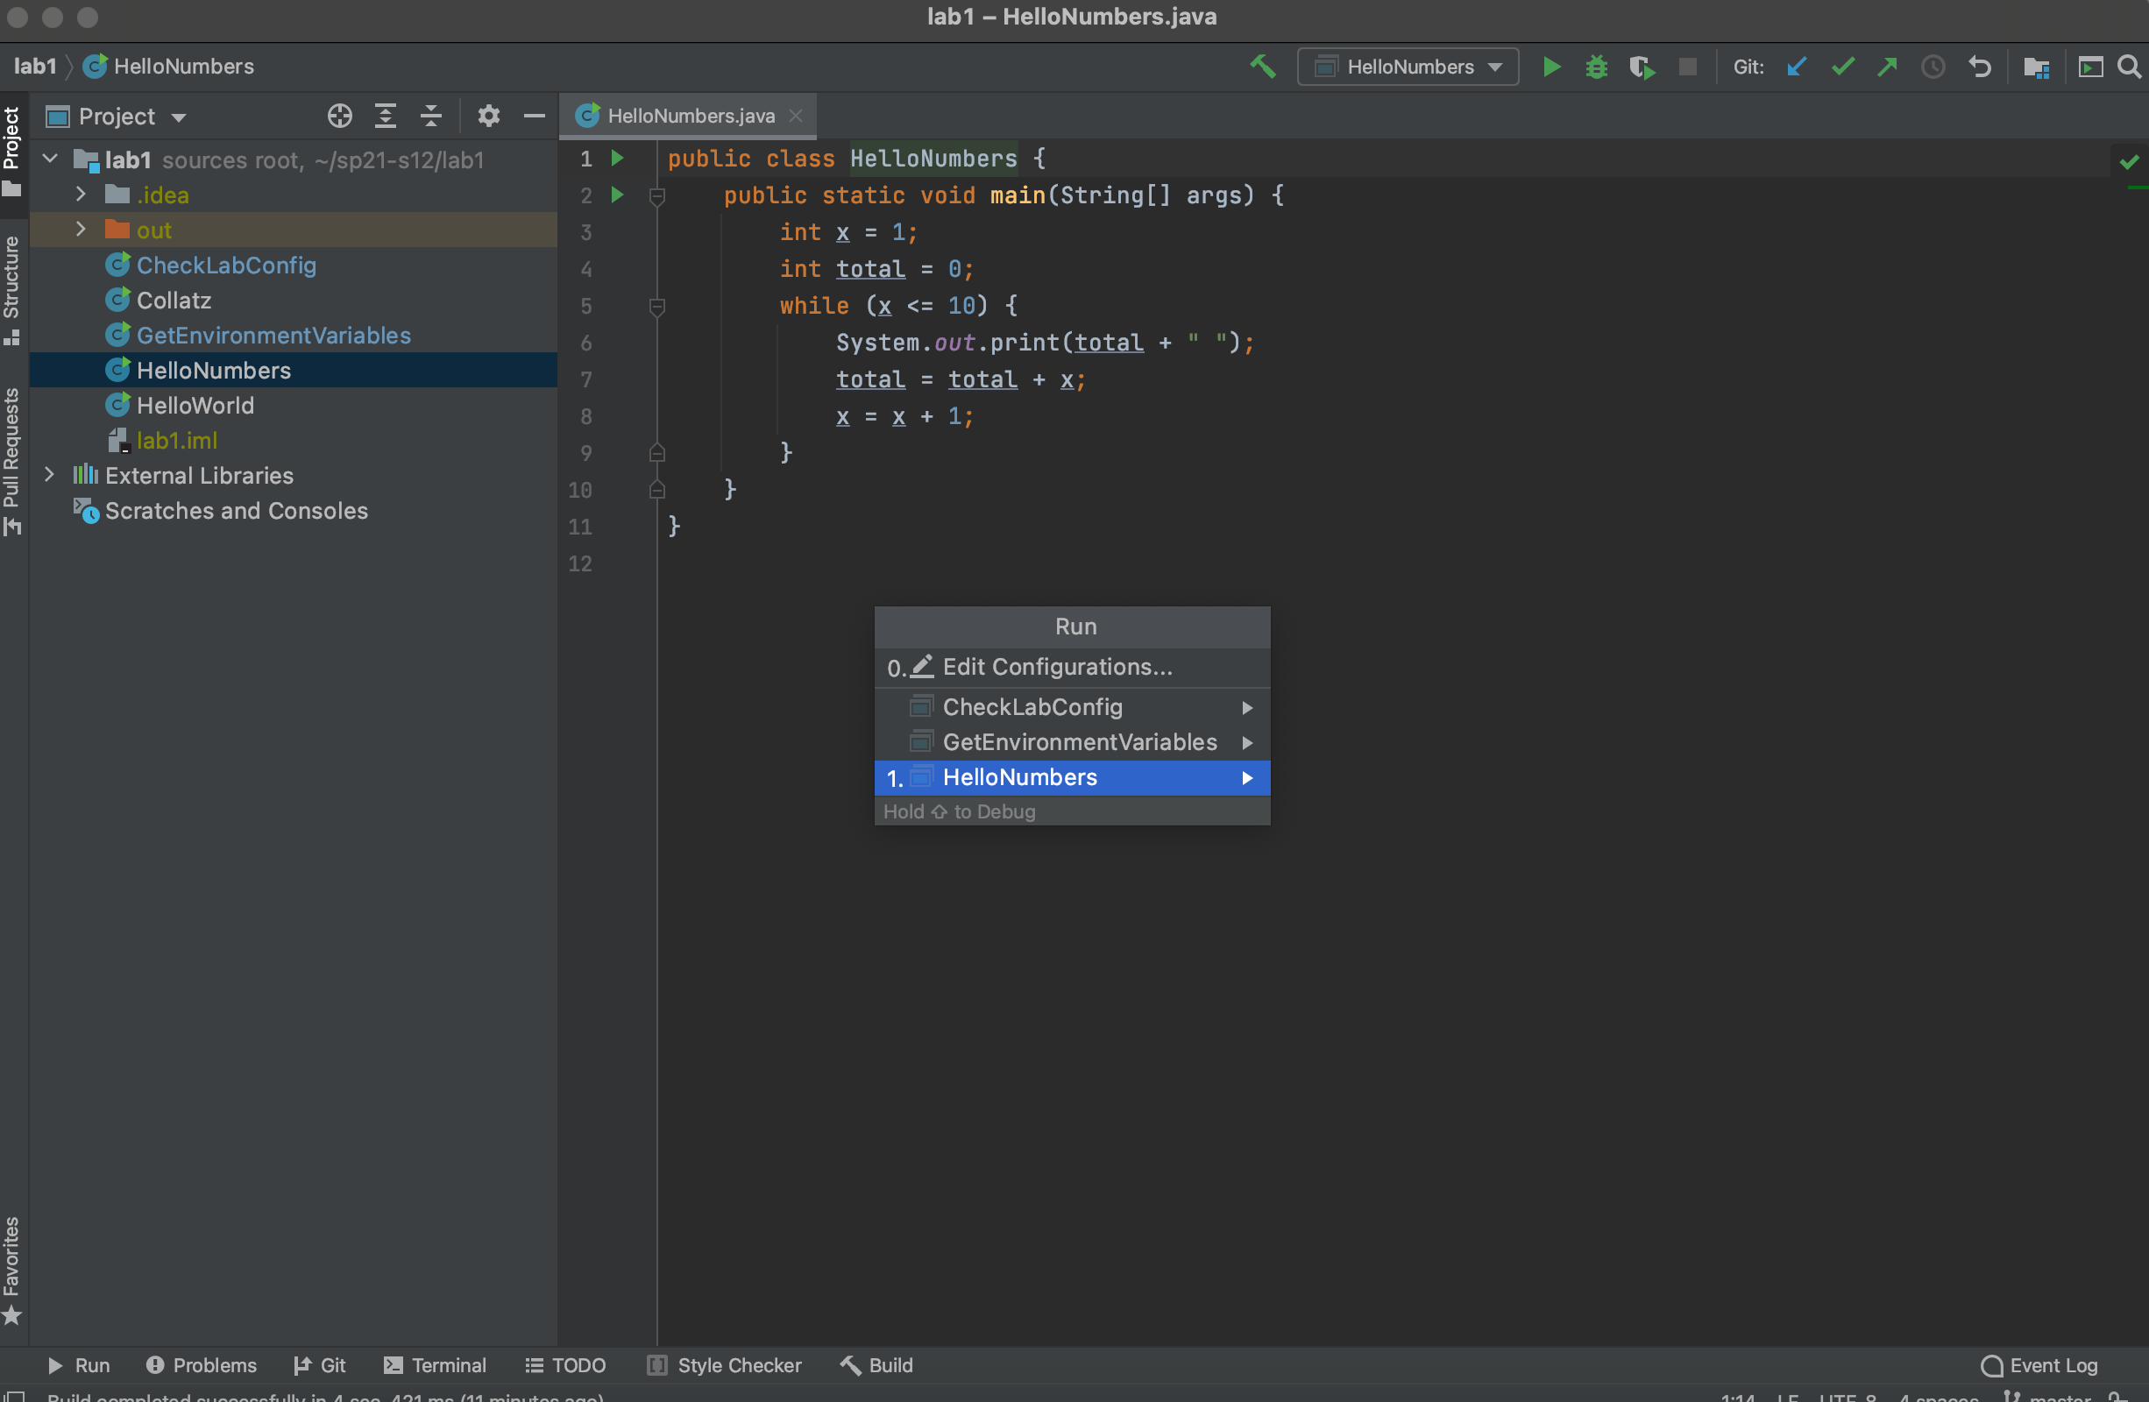Expand the out folder in project tree
This screenshot has height=1402, width=2149.
tap(81, 230)
